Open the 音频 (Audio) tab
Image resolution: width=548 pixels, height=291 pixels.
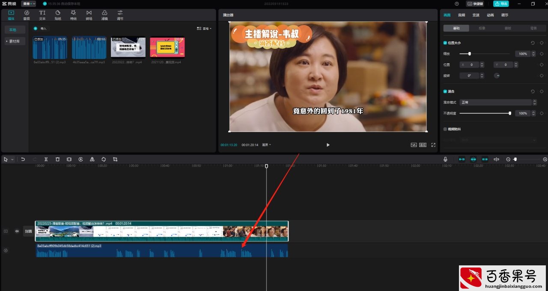point(27,15)
